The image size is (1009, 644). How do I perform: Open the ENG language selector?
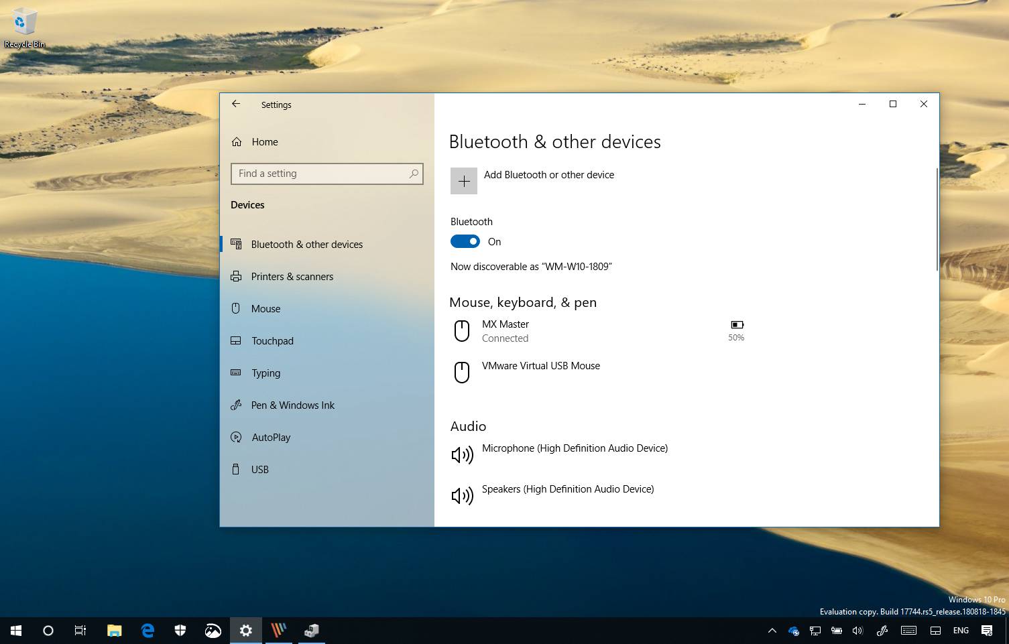click(961, 631)
